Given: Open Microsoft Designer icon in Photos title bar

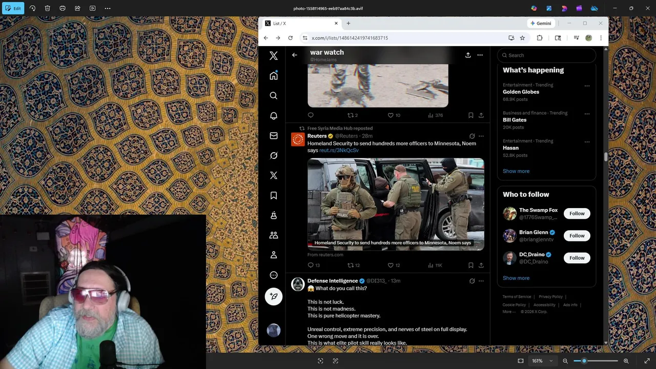Looking at the screenshot, I should (x=549, y=8).
